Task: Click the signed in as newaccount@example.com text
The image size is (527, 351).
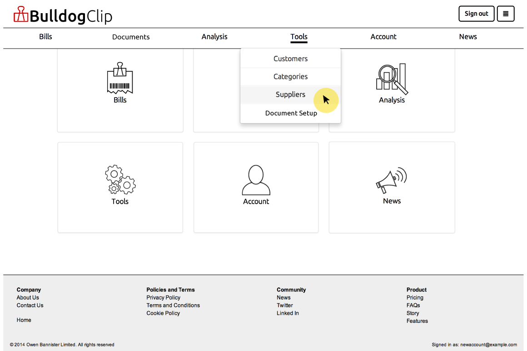Action: pyautogui.click(x=474, y=345)
